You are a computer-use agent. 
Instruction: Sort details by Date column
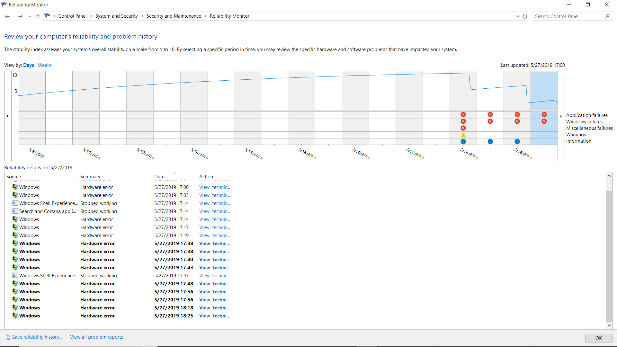[x=174, y=177]
